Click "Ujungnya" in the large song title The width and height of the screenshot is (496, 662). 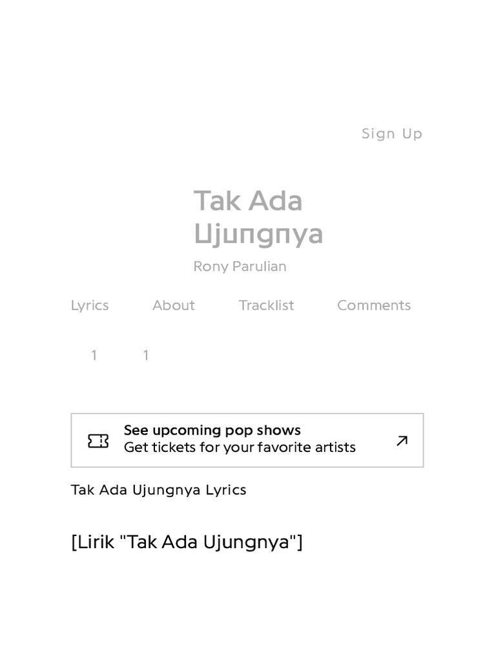click(x=258, y=233)
